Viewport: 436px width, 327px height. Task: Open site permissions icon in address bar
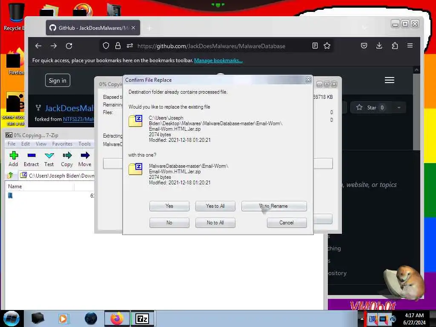130,46
